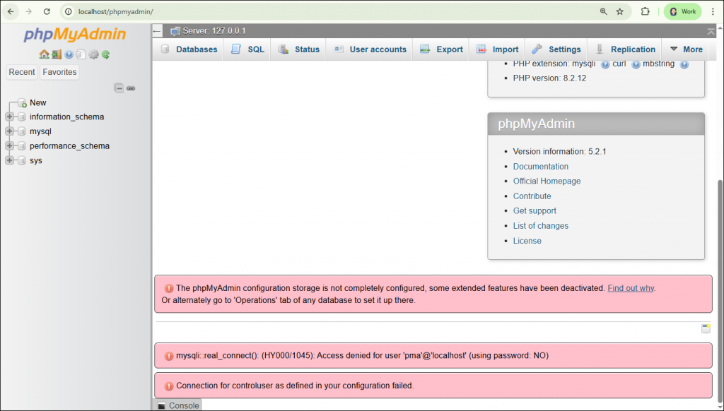Expand the performance_schema database tree

click(10, 146)
